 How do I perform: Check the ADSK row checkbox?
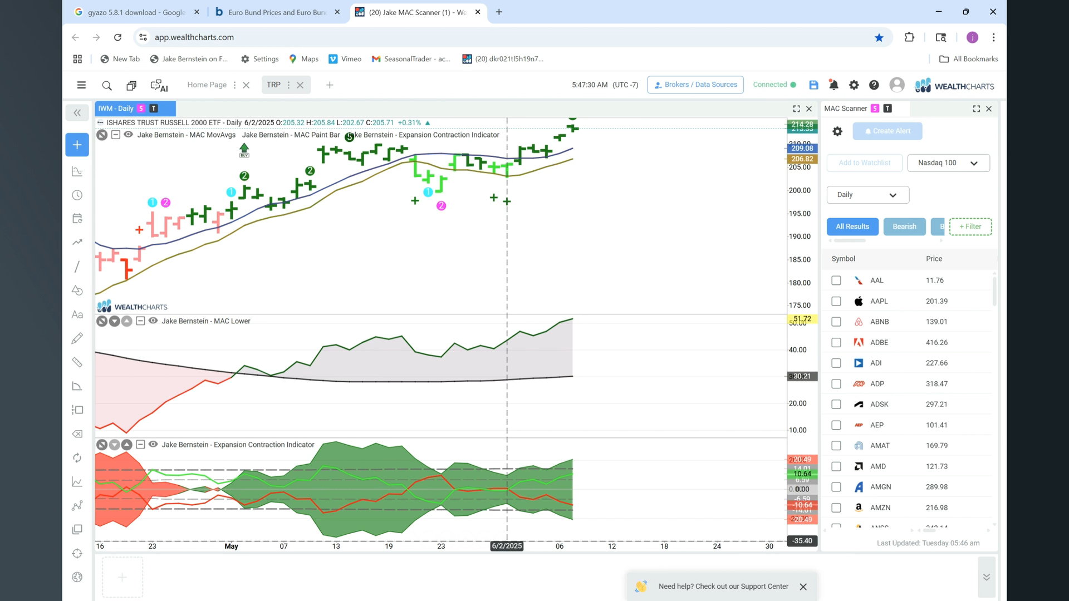836,404
